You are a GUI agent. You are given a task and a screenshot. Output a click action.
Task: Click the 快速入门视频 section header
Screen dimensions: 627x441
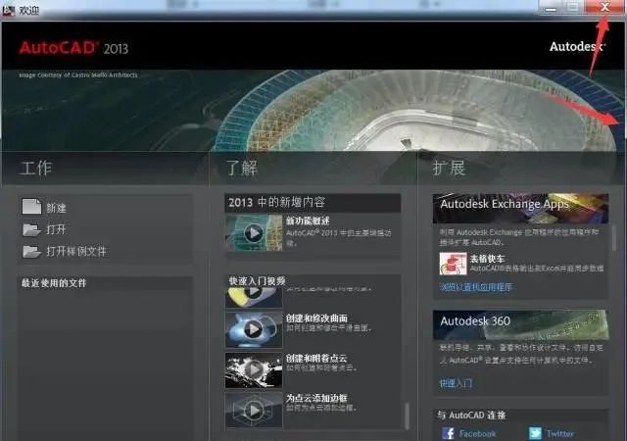[257, 281]
